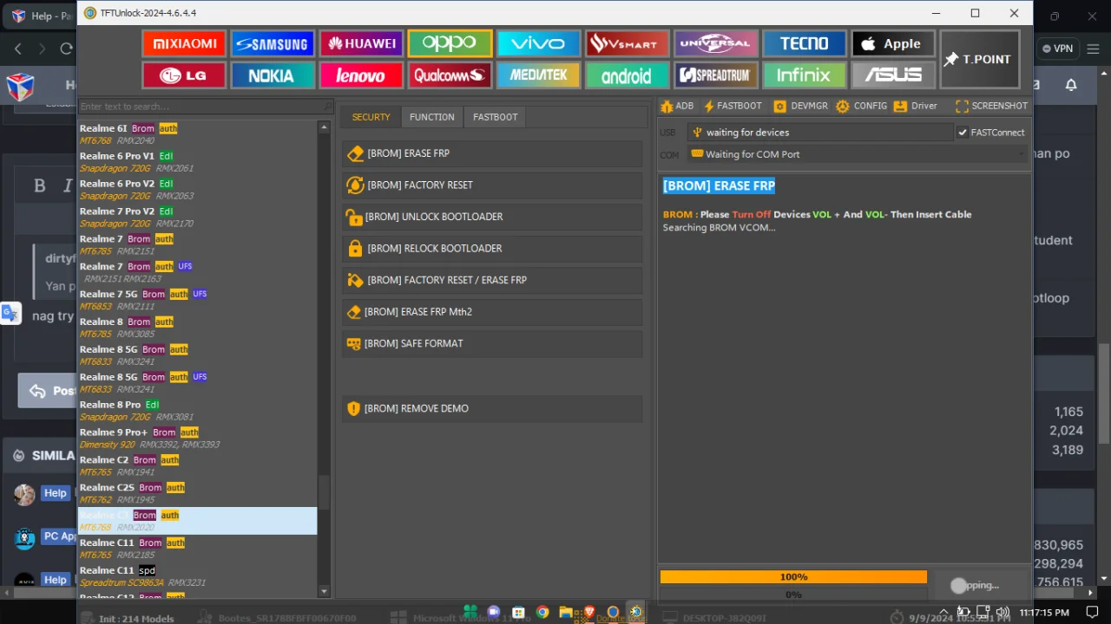The height and width of the screenshot is (624, 1111).
Task: Select Realme C2 RMX1941 model
Action: coord(198,466)
